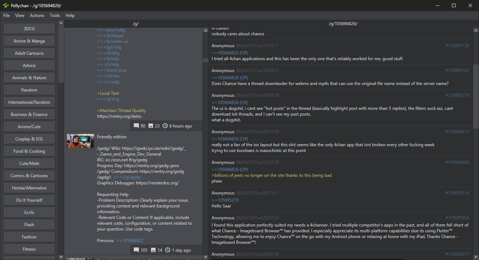Click the image count icon showing 23

(x=151, y=126)
